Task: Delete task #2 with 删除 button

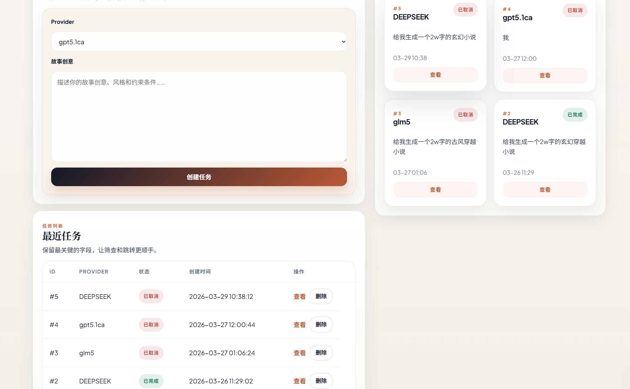Action: coord(321,381)
